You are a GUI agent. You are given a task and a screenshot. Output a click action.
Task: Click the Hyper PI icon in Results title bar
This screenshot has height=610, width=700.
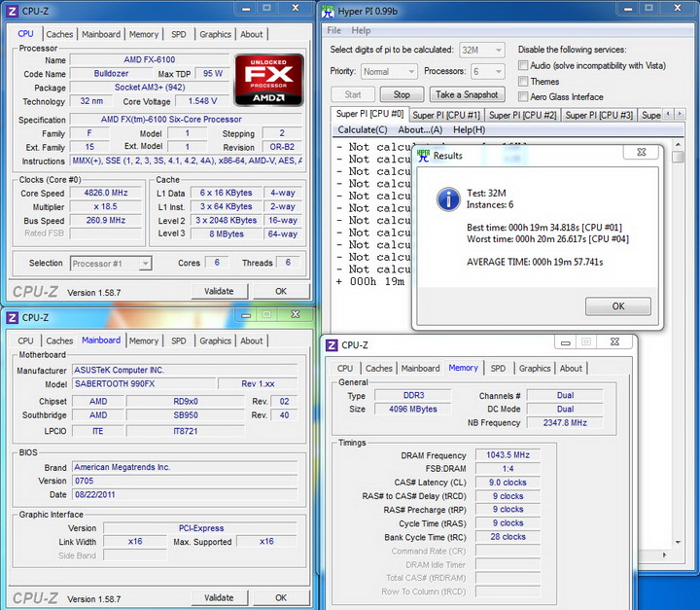[x=424, y=155]
